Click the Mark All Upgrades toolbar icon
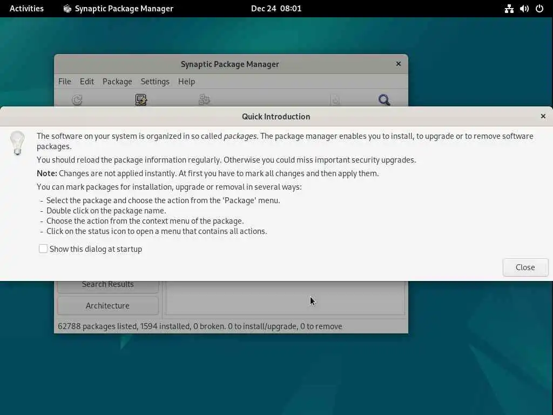Screen dimensions: 553x415 point(141,100)
